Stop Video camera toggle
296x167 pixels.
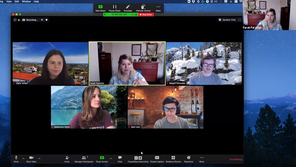(x=31, y=159)
